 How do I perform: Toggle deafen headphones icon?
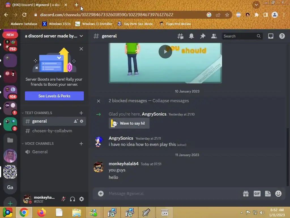tap(72, 199)
